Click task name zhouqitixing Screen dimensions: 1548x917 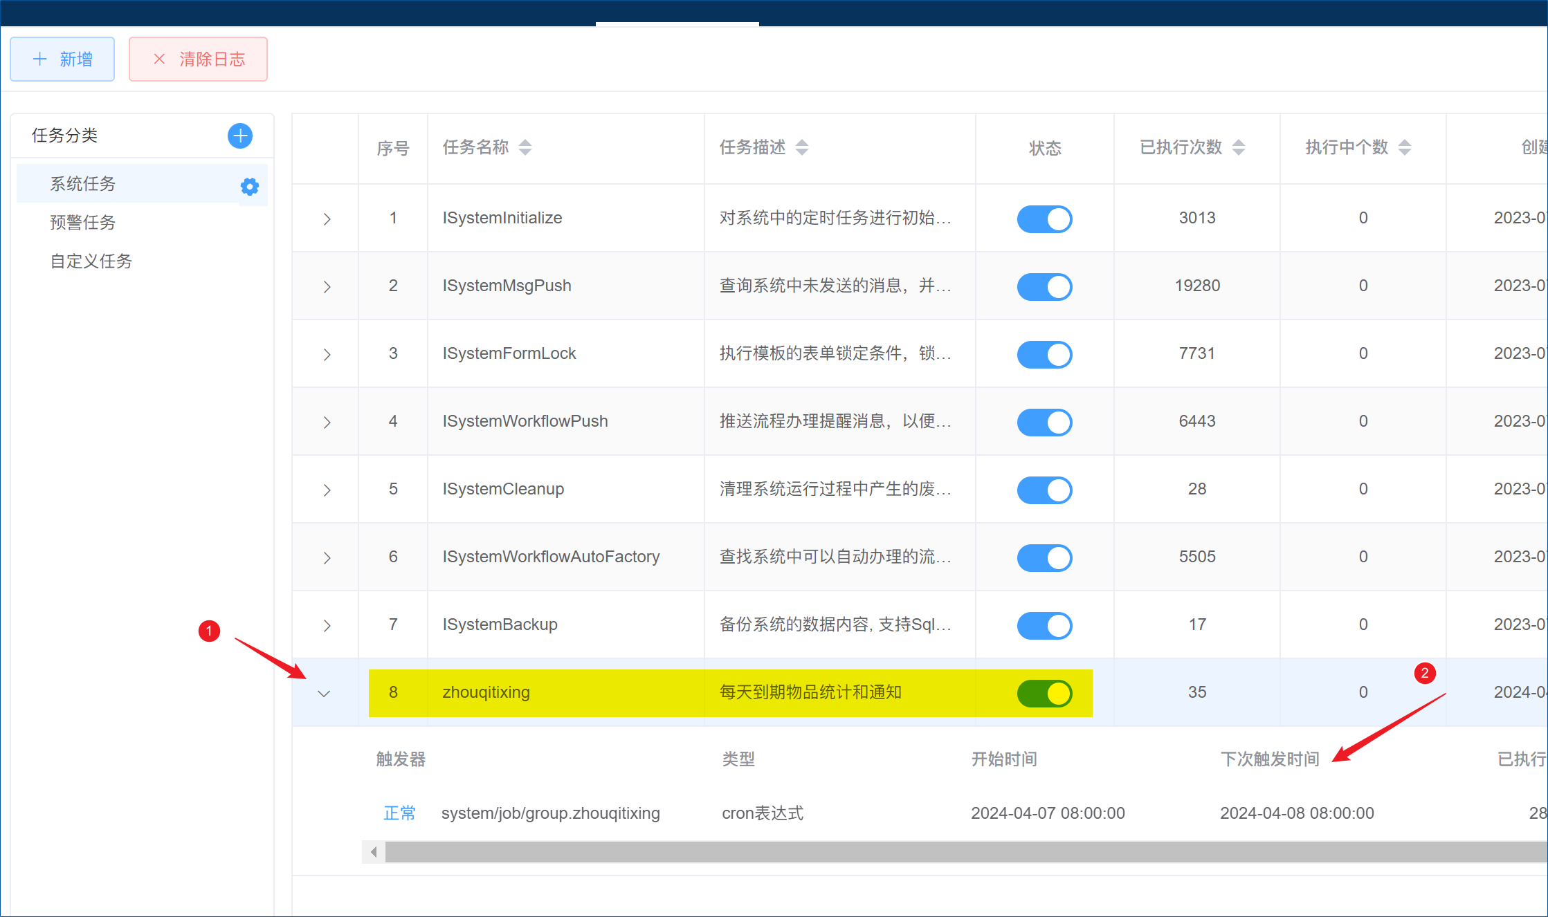click(x=486, y=692)
